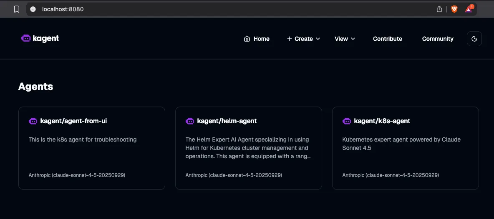Bookmark this page with the bookmark icon
This screenshot has height=219, width=494.
tap(17, 9)
